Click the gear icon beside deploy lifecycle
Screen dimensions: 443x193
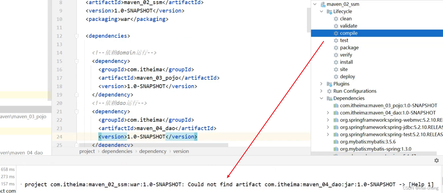[x=336, y=77]
